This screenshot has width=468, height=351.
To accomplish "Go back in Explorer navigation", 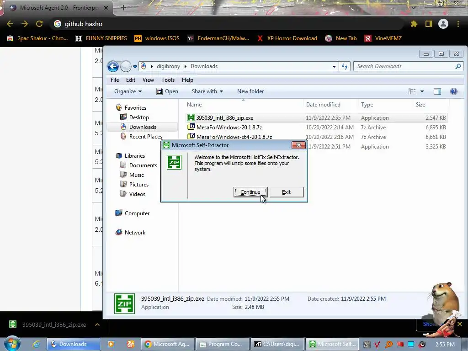I will (x=113, y=66).
